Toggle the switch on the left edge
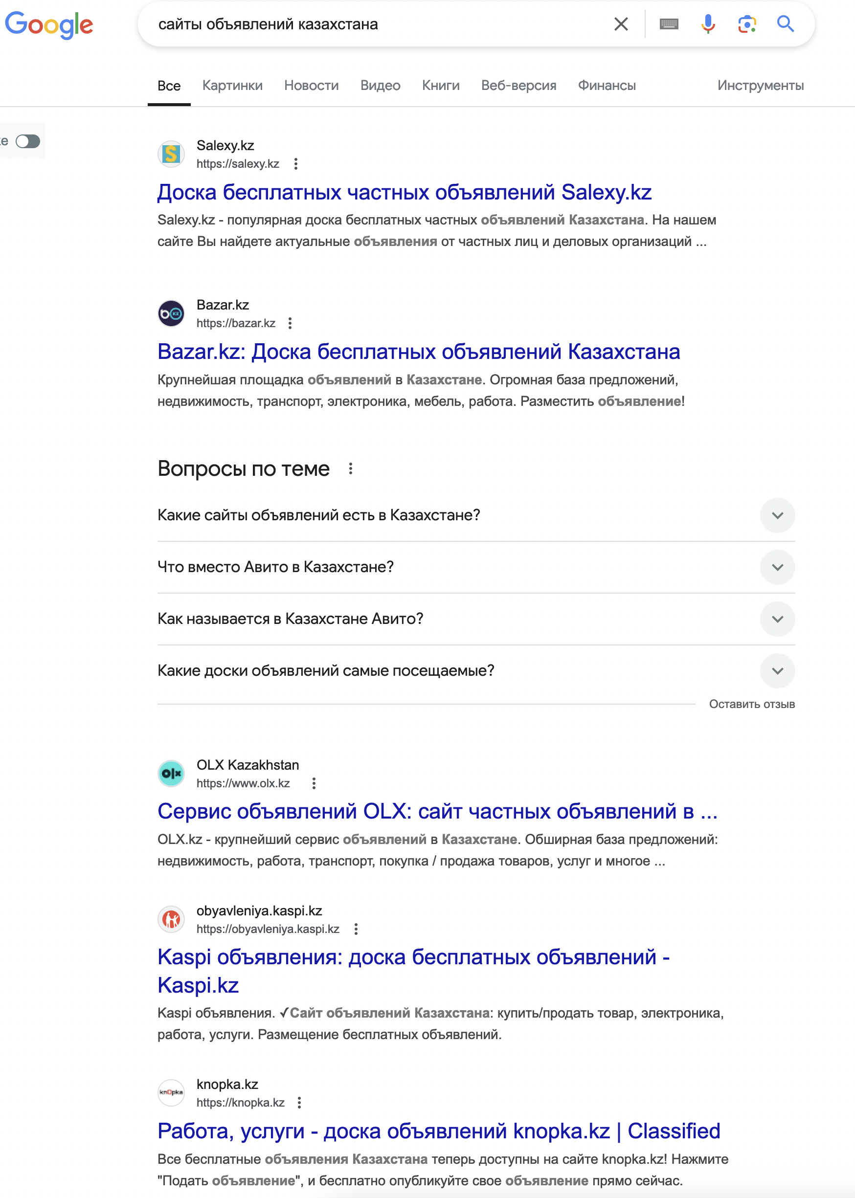The width and height of the screenshot is (855, 1198). coord(28,141)
